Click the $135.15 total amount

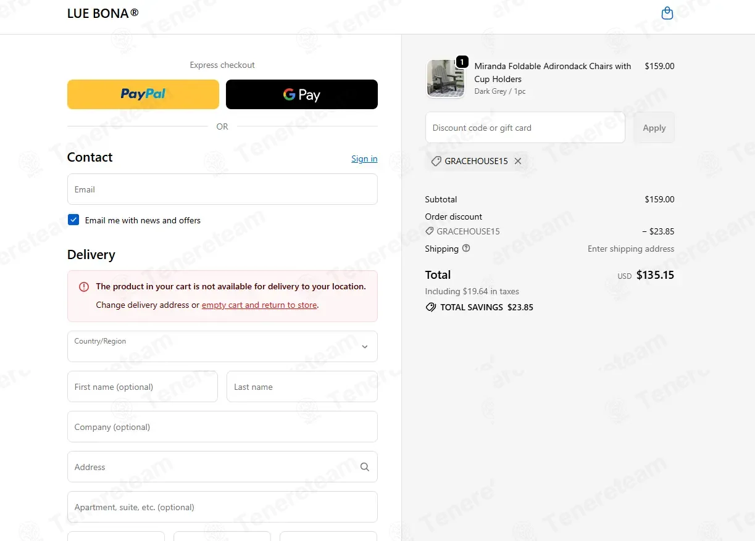coord(655,275)
